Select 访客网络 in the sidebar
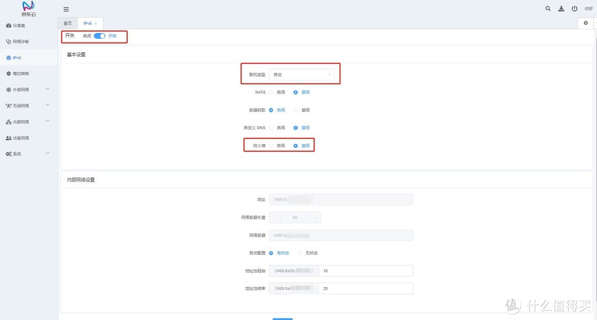Screen dimensions: 597x320 point(19,137)
